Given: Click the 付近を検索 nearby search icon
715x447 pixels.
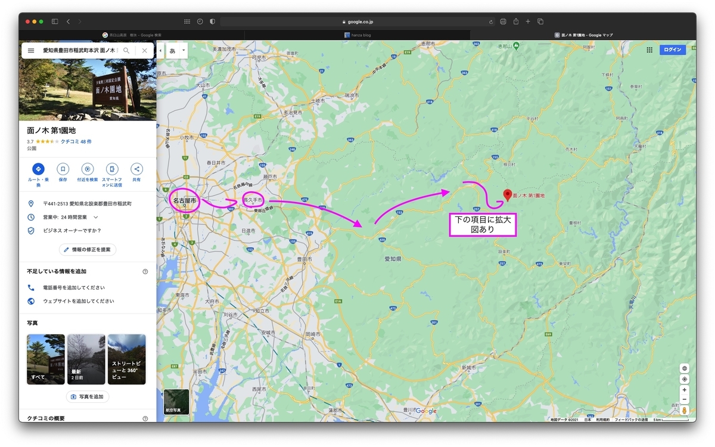Looking at the screenshot, I should [88, 169].
